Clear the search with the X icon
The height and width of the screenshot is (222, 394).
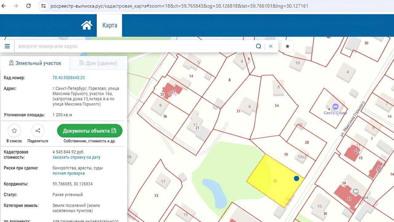tap(271, 46)
